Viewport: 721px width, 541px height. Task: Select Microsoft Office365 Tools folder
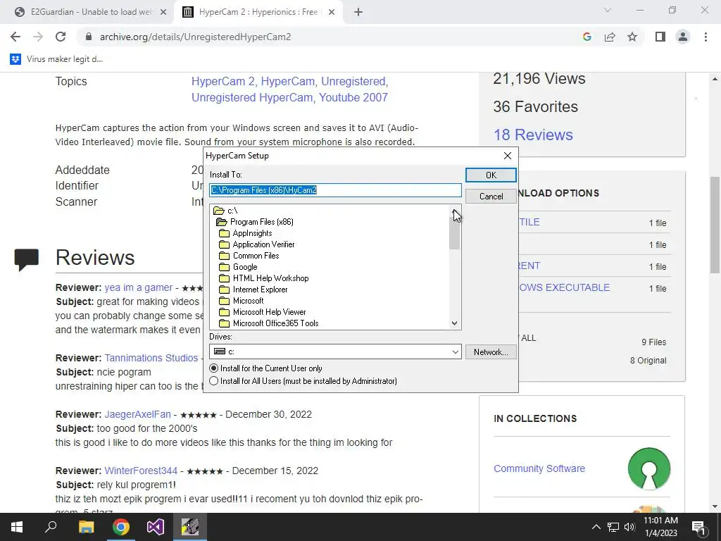269,323
